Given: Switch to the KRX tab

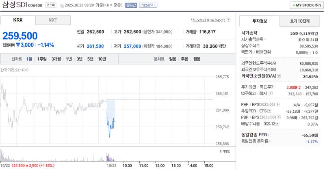Looking at the screenshot, I should [x=18, y=20].
